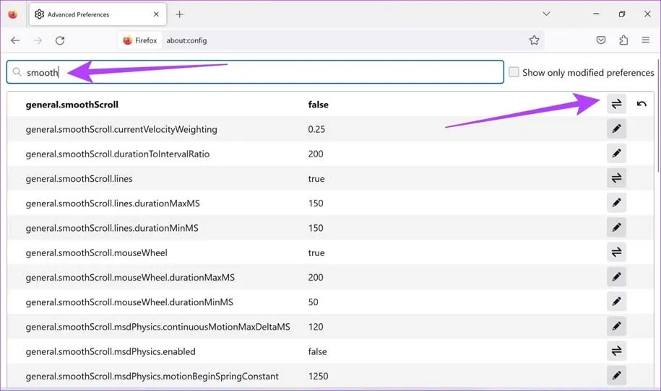Edit general.smoothScroll.mouseWheel.durationMinMS value
The image size is (661, 391).
[616, 302]
